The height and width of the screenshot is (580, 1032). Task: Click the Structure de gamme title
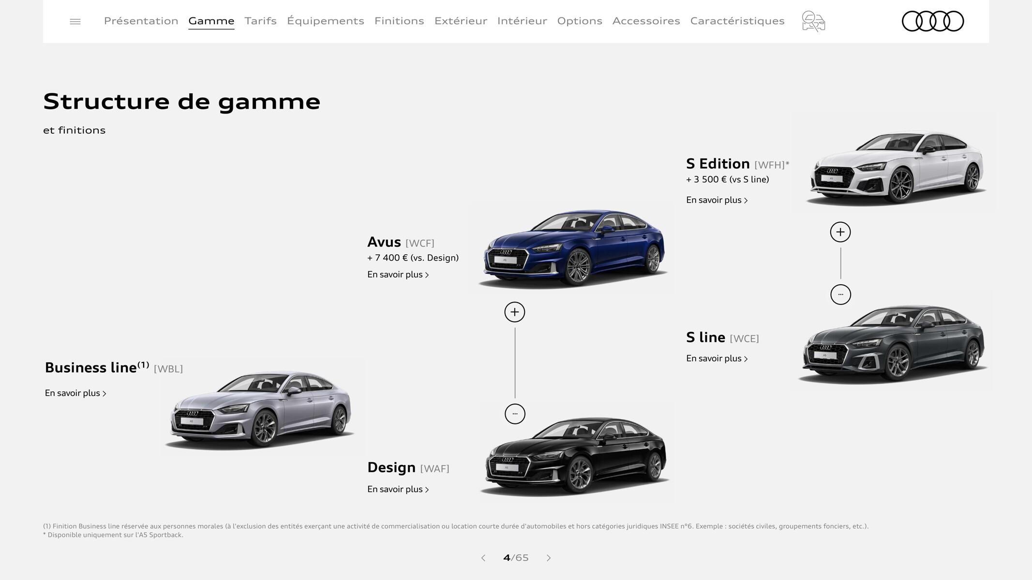(181, 101)
